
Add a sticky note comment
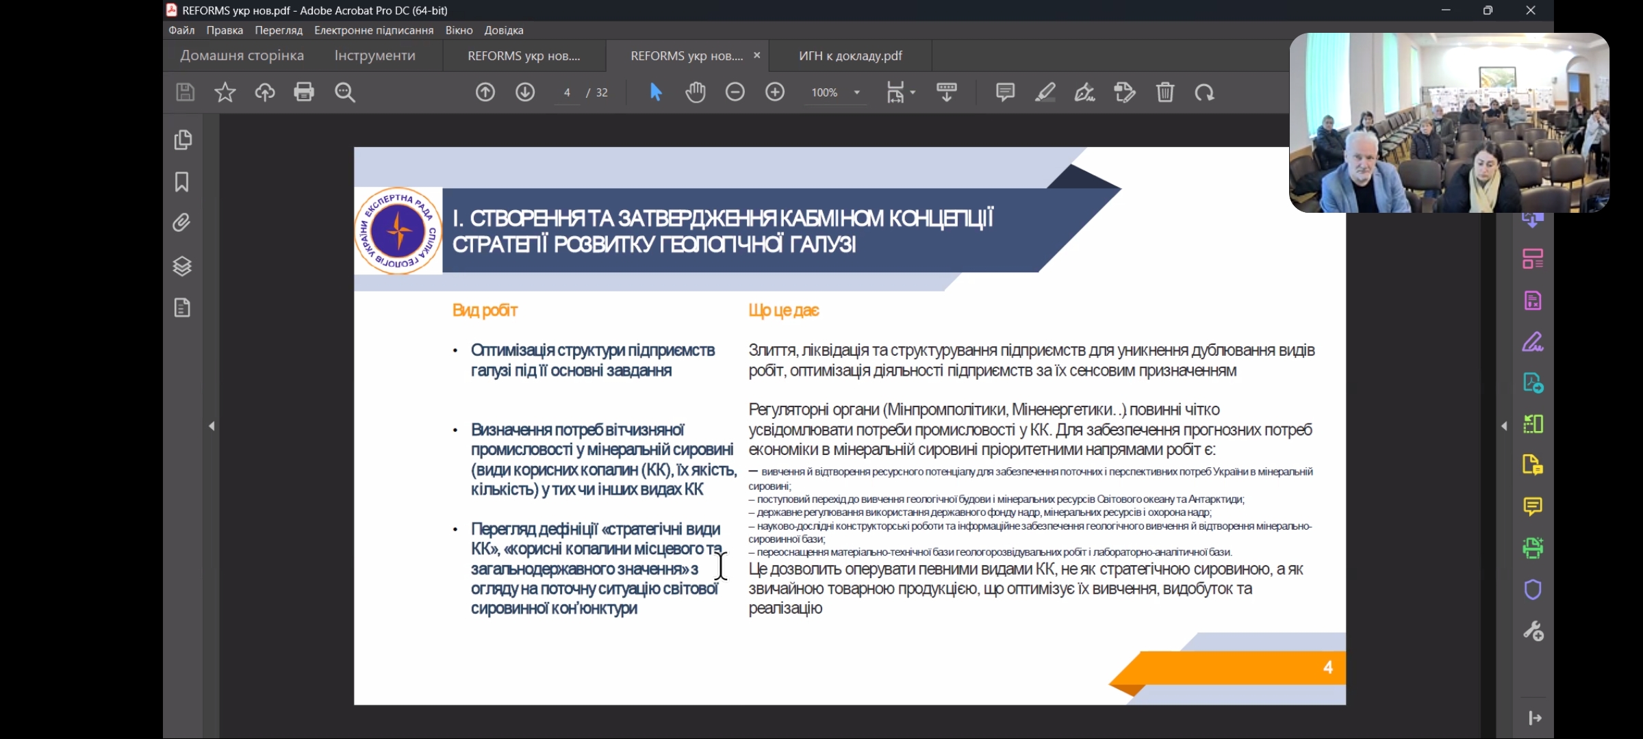click(x=1005, y=92)
